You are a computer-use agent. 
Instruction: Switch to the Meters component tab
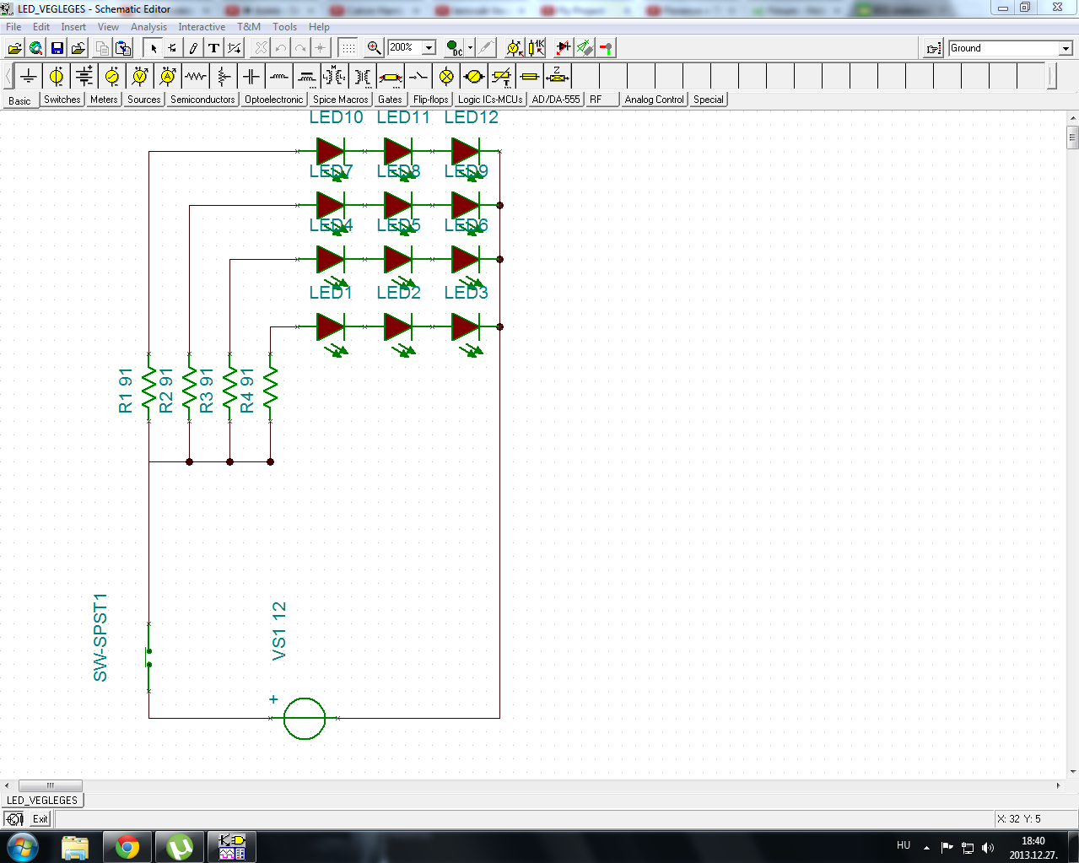tap(104, 100)
